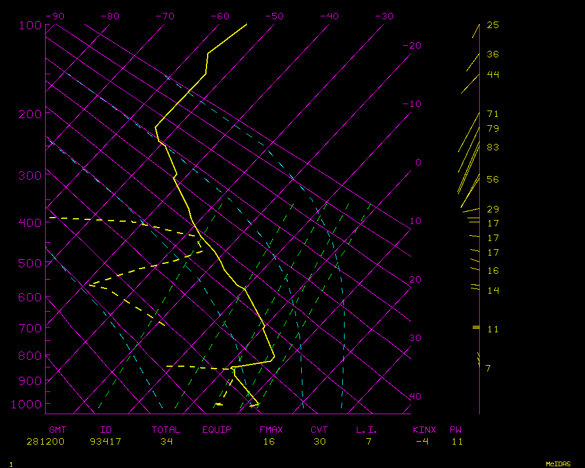Click the 40 isotherm label on right
This screenshot has height=468, width=585.
415,397
